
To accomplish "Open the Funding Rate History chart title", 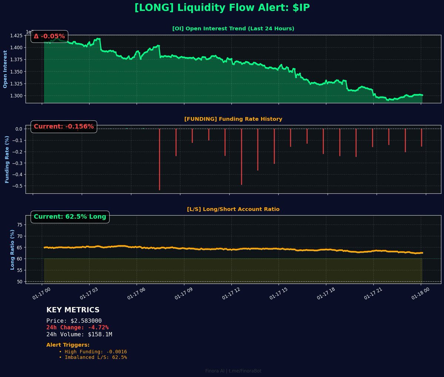I will 233,119.
